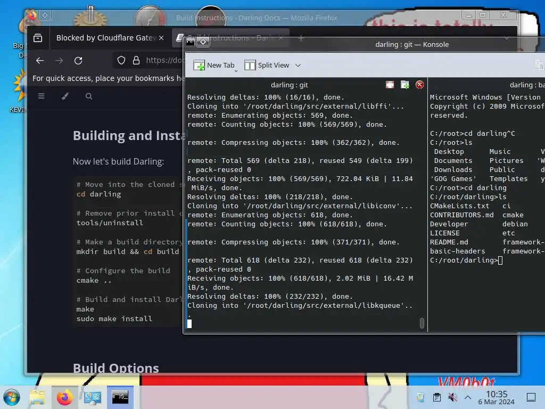The height and width of the screenshot is (409, 545).
Task: Open Firefox View icon in the tab bar
Action: (x=38, y=38)
